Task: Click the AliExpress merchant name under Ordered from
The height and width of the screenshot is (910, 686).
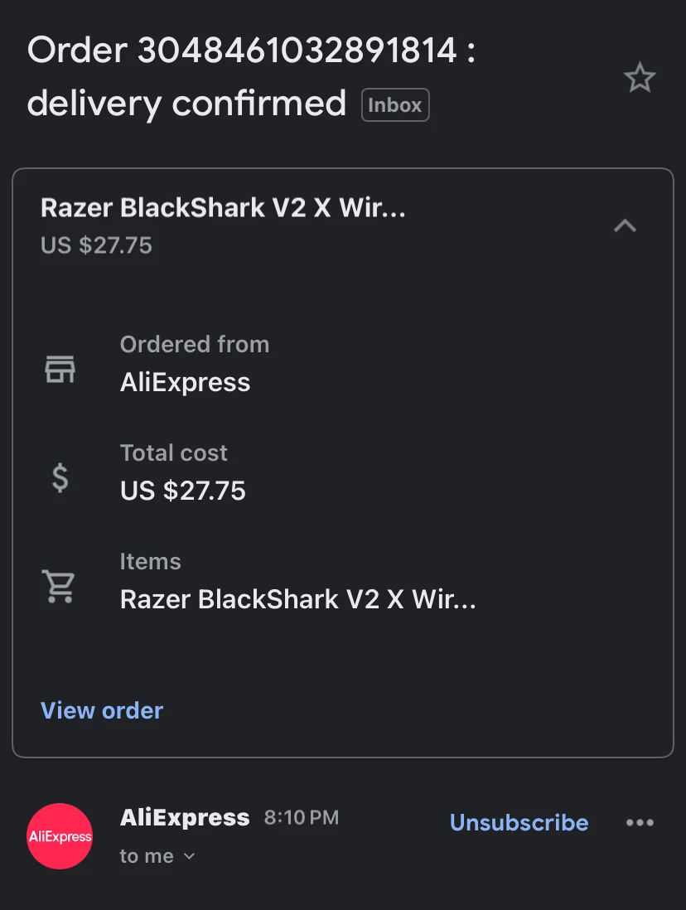Action: tap(185, 382)
